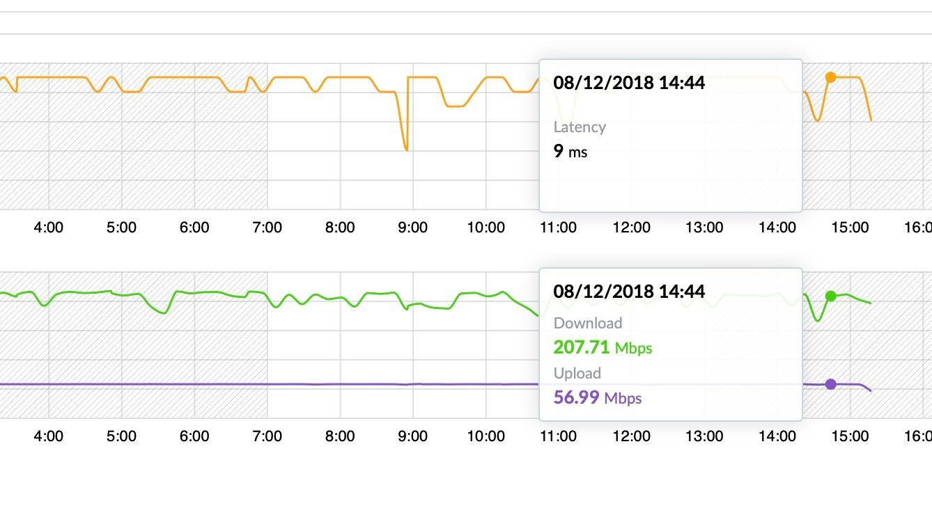Click the 9:00 label on the latency chart axis
Viewport: 932px width, 515px height.
pyautogui.click(x=412, y=228)
